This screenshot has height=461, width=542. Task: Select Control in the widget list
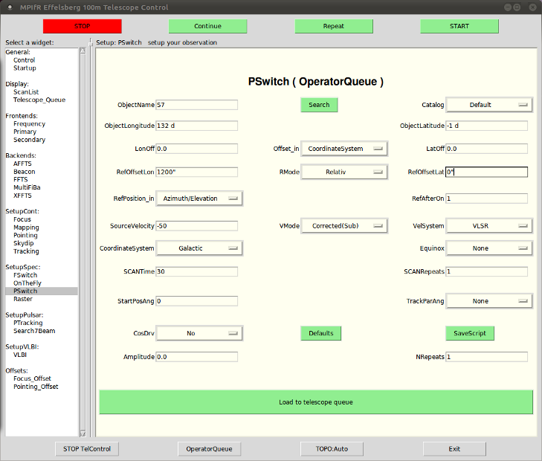[25, 60]
